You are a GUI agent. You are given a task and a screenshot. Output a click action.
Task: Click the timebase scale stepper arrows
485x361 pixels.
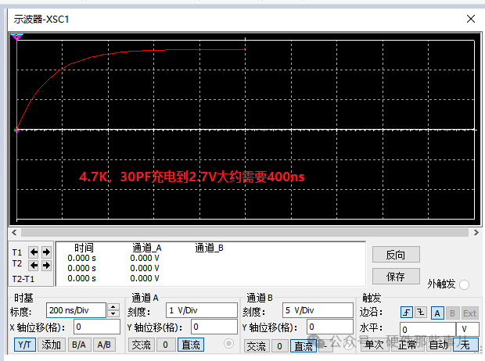click(x=113, y=310)
